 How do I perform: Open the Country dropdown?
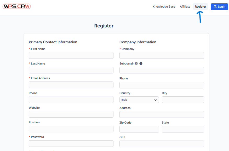139,100
